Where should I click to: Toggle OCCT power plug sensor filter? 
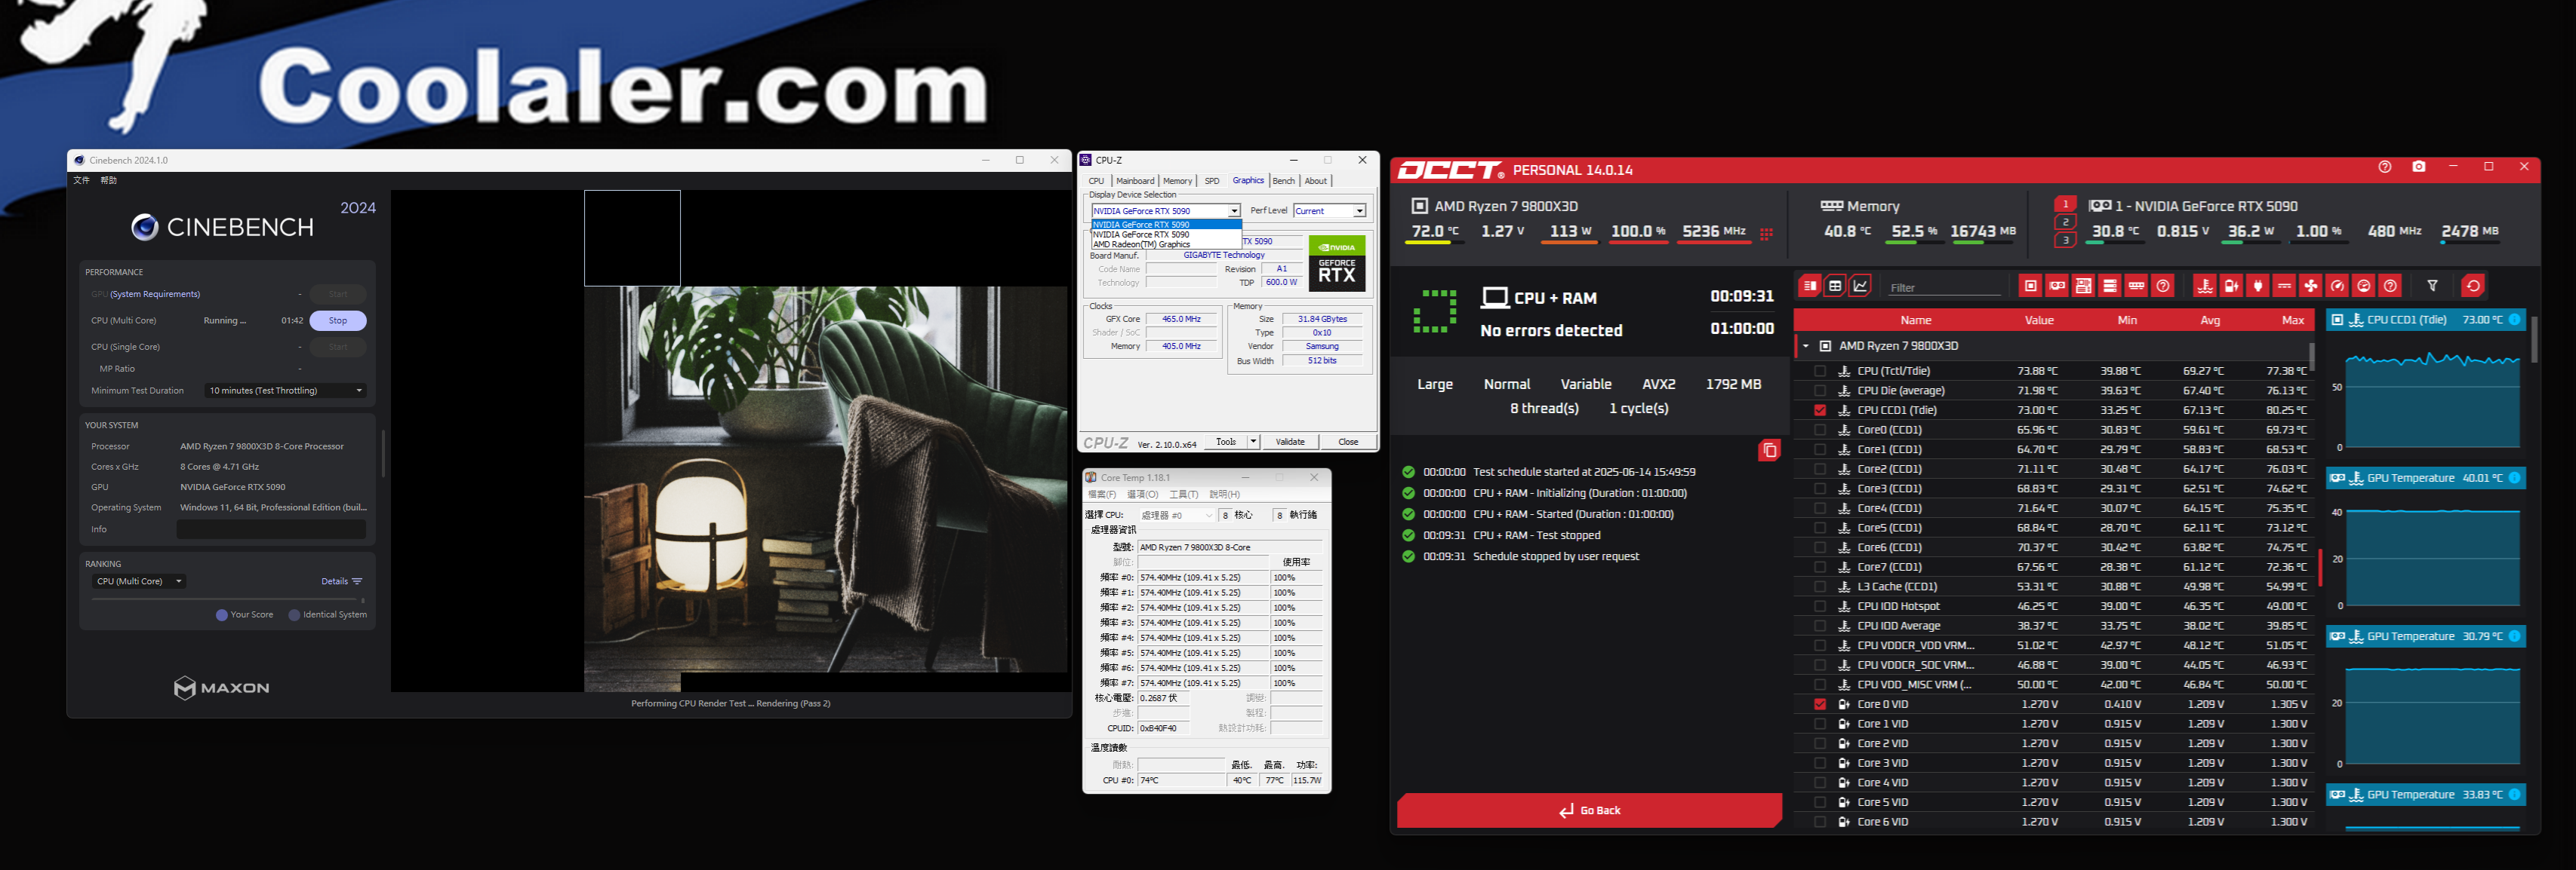click(2258, 286)
